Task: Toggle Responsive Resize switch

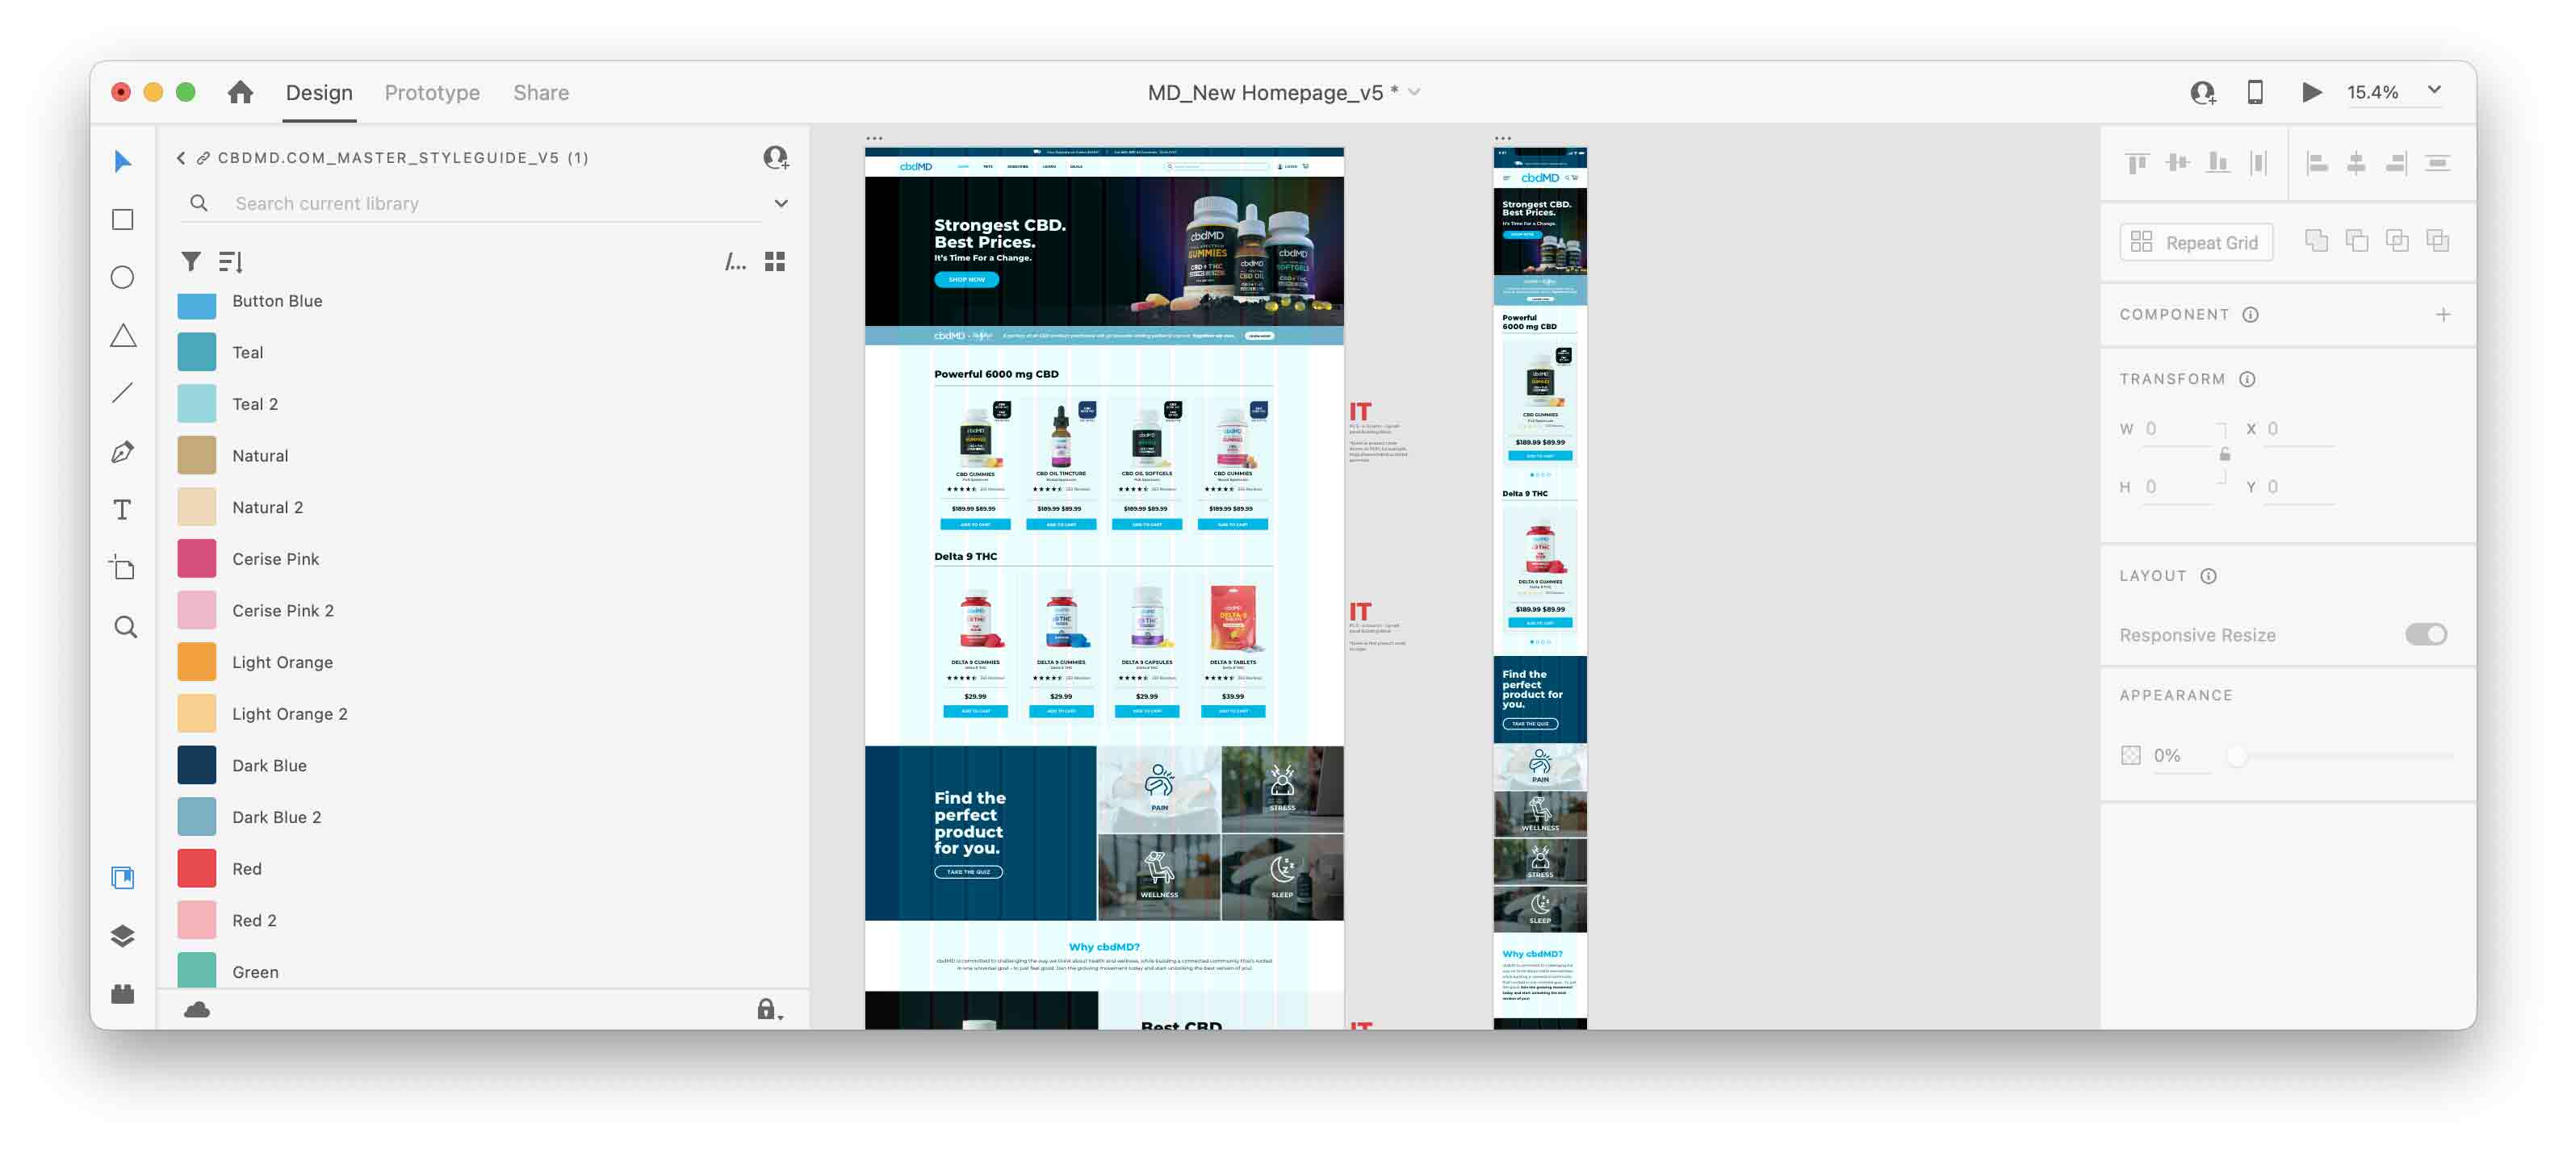Action: 2426,634
